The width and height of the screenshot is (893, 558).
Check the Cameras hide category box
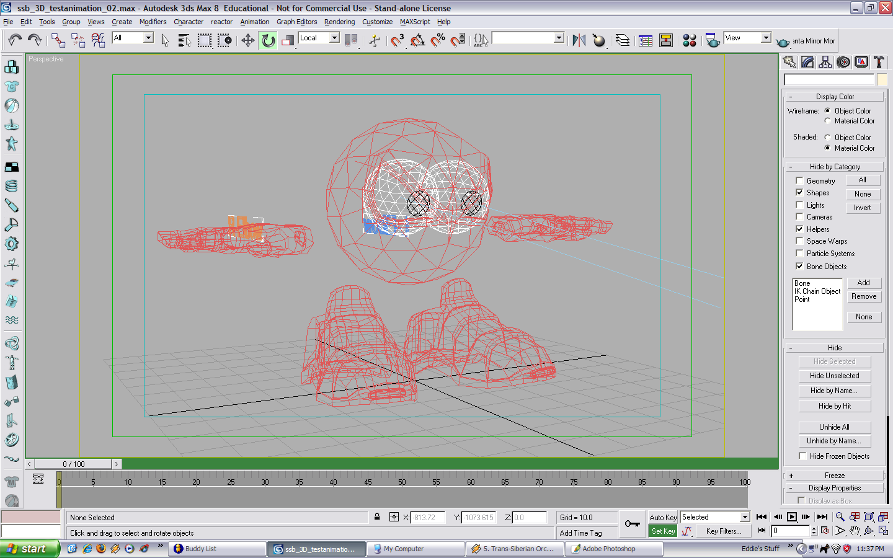799,217
